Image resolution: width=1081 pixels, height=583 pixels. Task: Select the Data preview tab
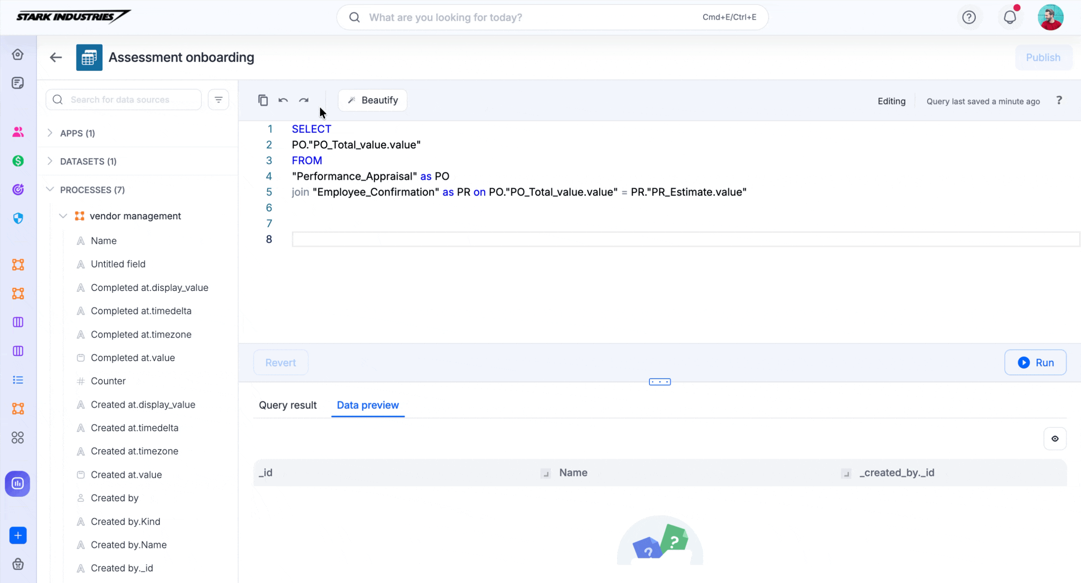(x=368, y=405)
